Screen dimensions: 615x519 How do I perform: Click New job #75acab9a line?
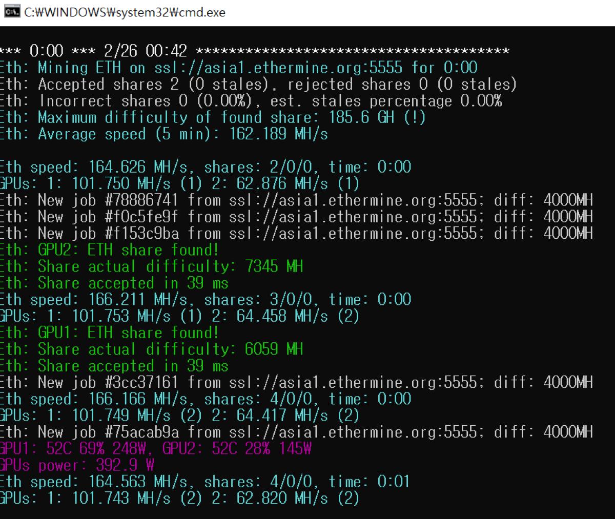point(296,432)
